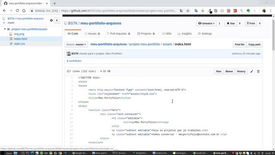Open the gray shield extension

pos(222,11)
